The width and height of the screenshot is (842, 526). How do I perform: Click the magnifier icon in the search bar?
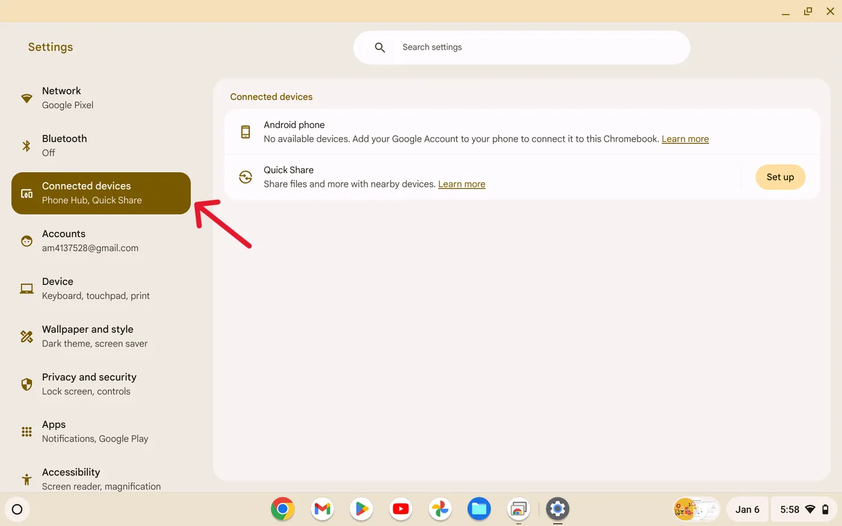[x=380, y=47]
